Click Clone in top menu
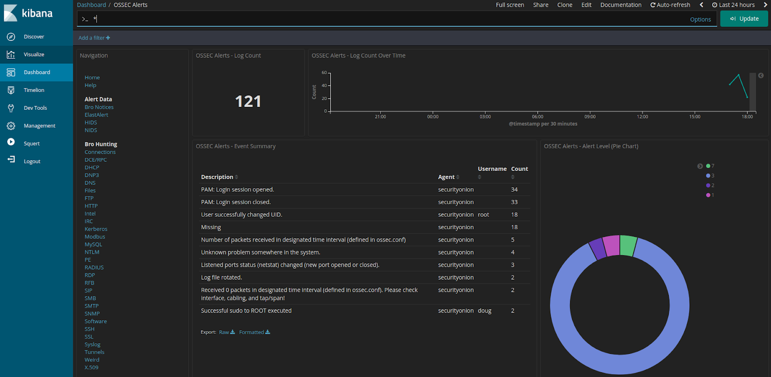This screenshot has width=771, height=377. pyautogui.click(x=565, y=5)
